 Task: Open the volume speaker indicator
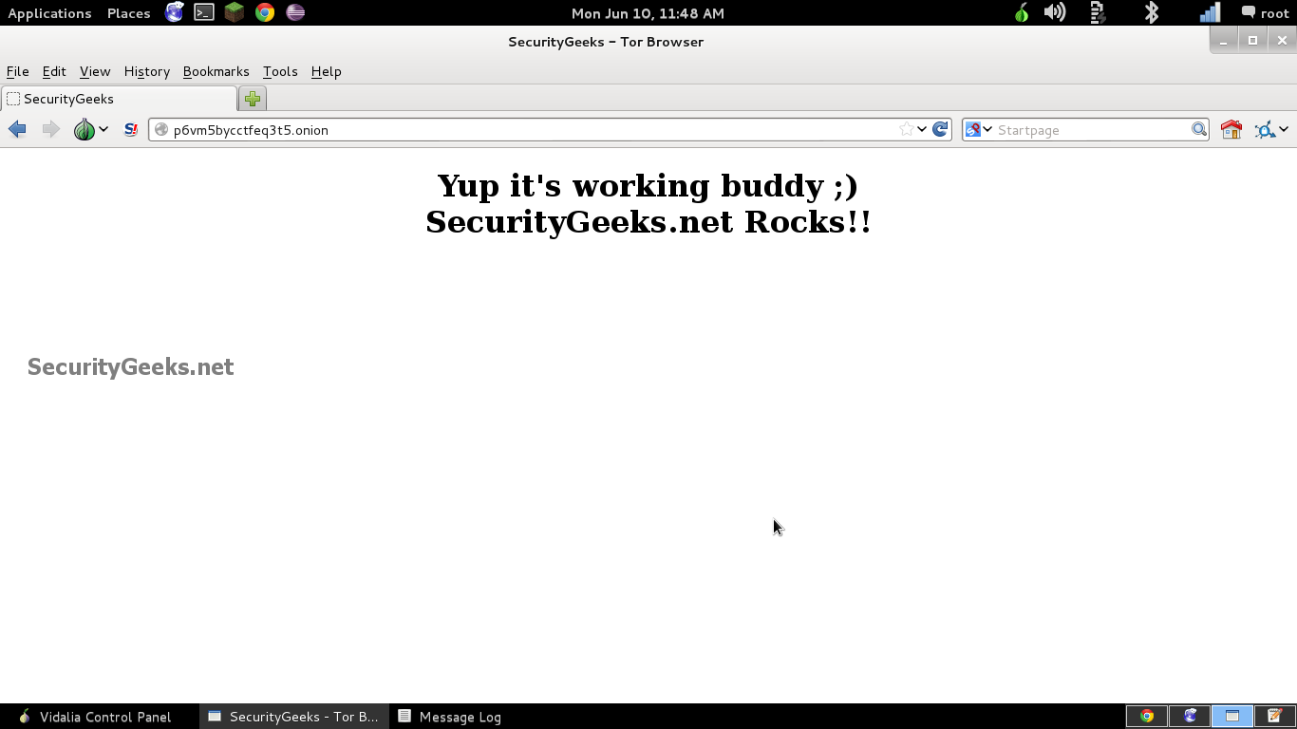pyautogui.click(x=1054, y=12)
